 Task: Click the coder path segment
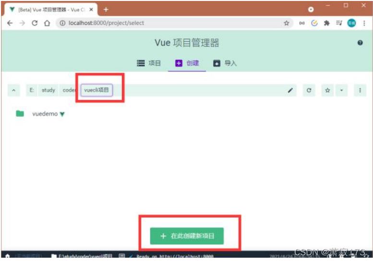pos(69,90)
